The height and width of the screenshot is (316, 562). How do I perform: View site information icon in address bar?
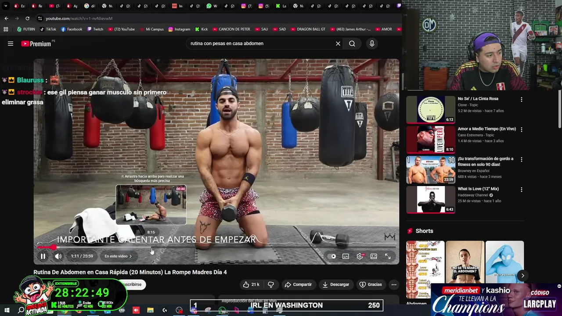point(40,18)
